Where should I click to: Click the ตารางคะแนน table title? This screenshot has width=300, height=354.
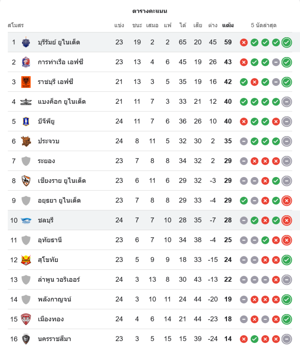[x=150, y=11]
